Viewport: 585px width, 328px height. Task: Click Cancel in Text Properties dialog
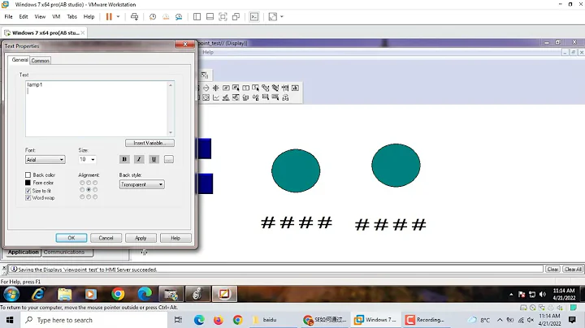(x=106, y=238)
